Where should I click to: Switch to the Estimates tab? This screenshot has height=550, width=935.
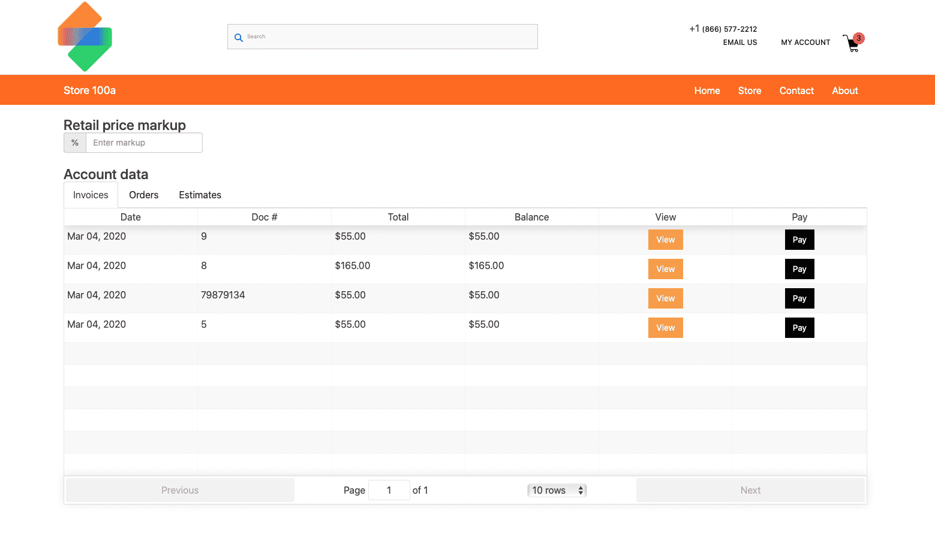tap(200, 195)
